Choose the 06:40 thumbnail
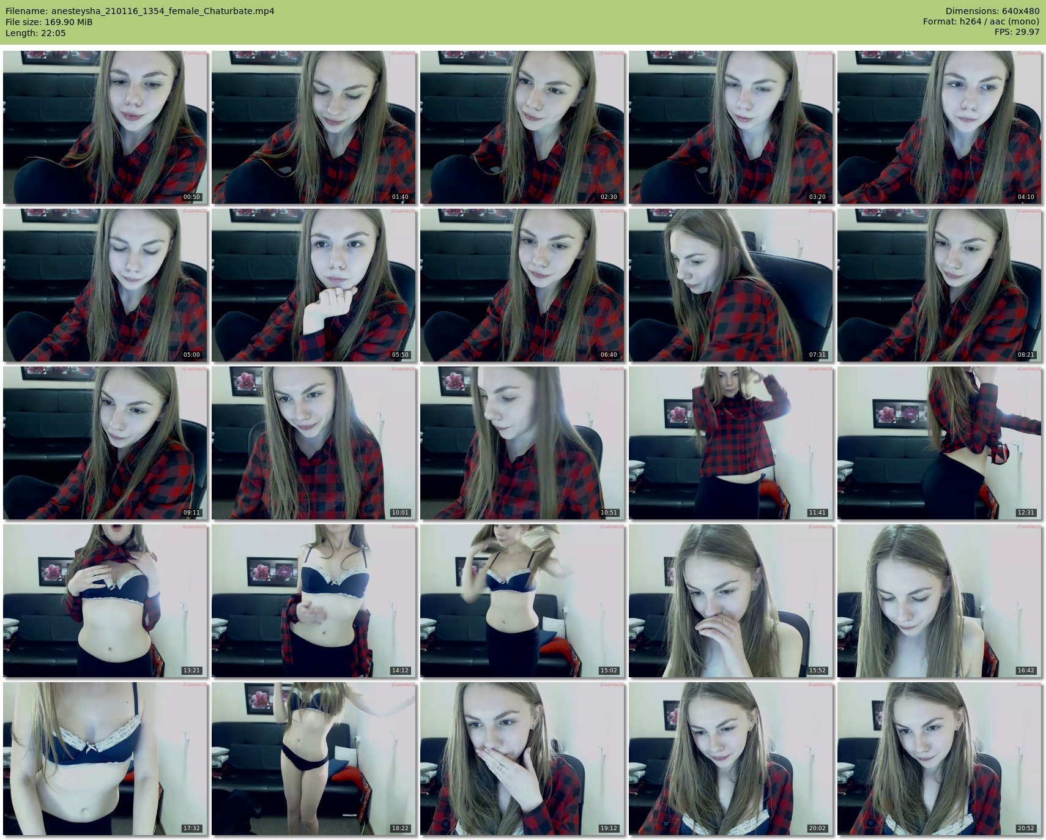 (x=522, y=285)
